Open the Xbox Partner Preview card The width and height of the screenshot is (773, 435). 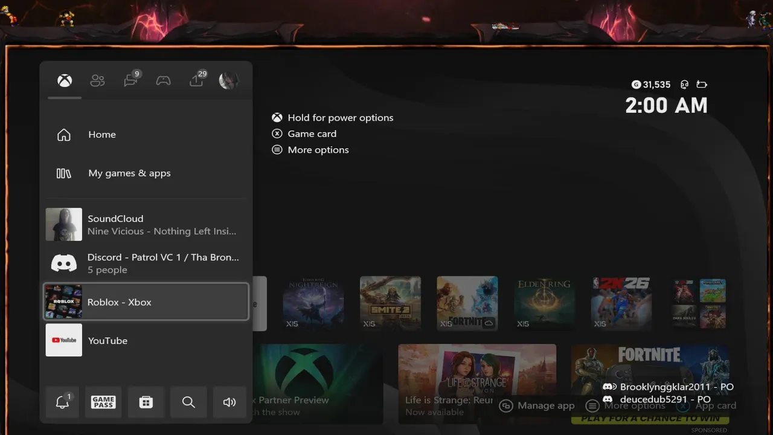[x=318, y=384]
